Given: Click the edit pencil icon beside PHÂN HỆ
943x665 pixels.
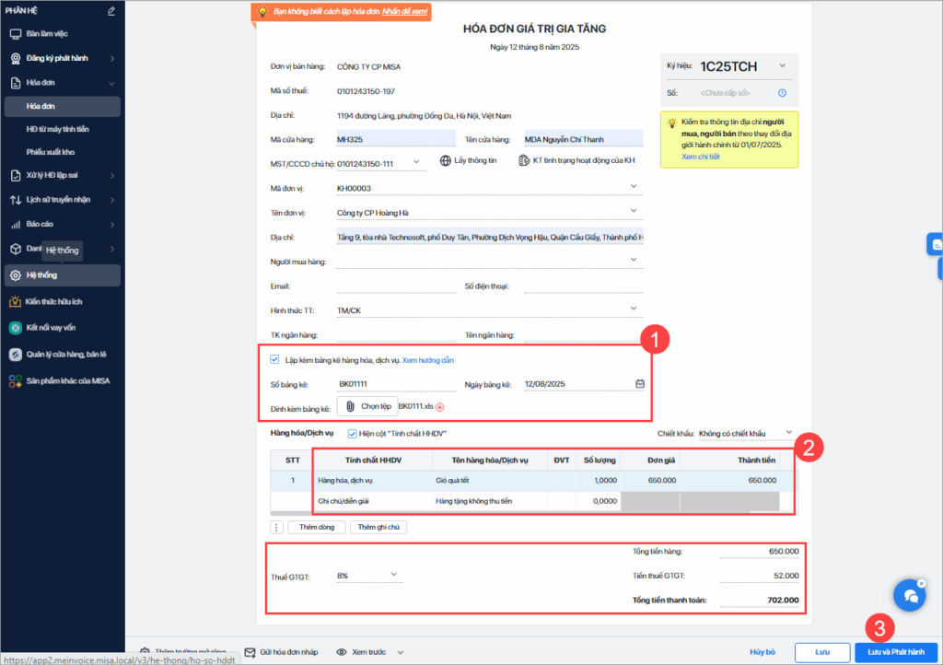Looking at the screenshot, I should [x=111, y=11].
